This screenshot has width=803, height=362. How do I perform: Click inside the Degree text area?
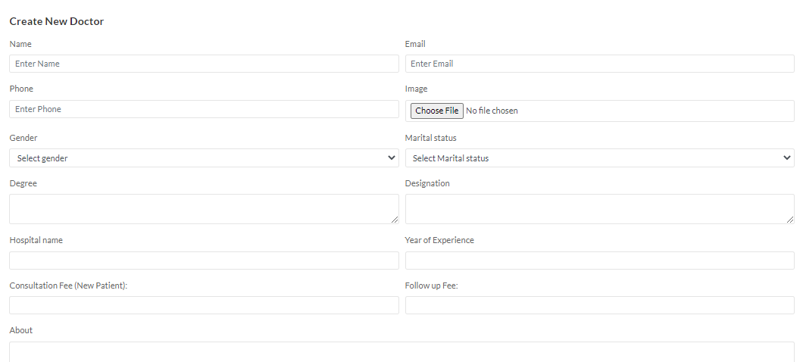point(204,208)
